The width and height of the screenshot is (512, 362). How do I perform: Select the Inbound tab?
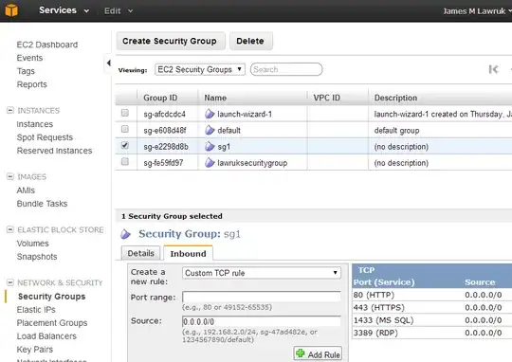pos(188,253)
